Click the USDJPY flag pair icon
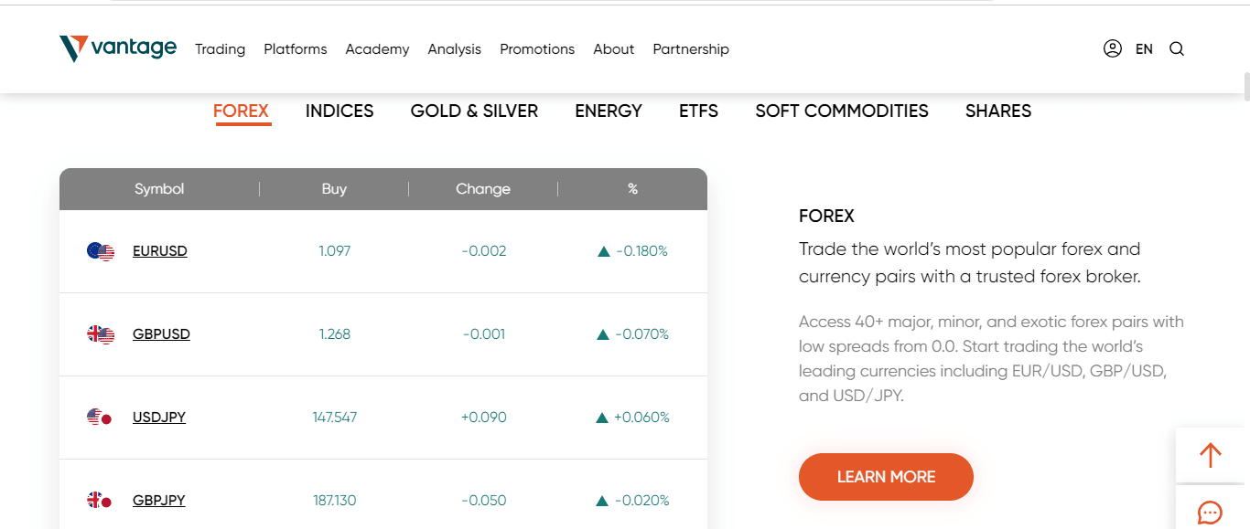1250x529 pixels. (100, 418)
